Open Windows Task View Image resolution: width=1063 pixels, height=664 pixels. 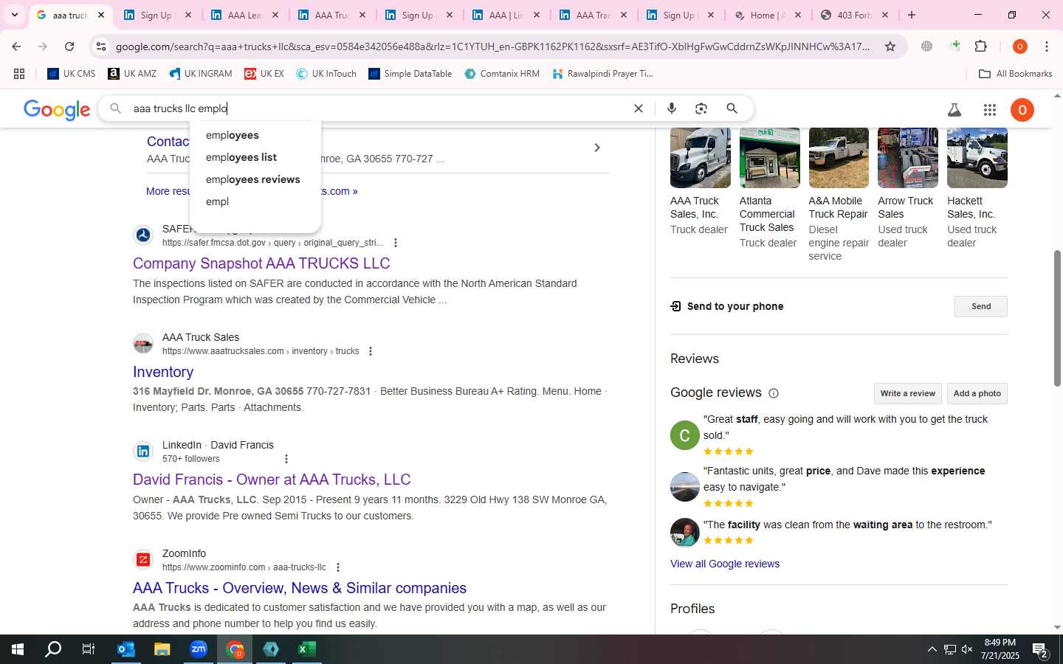click(x=88, y=649)
